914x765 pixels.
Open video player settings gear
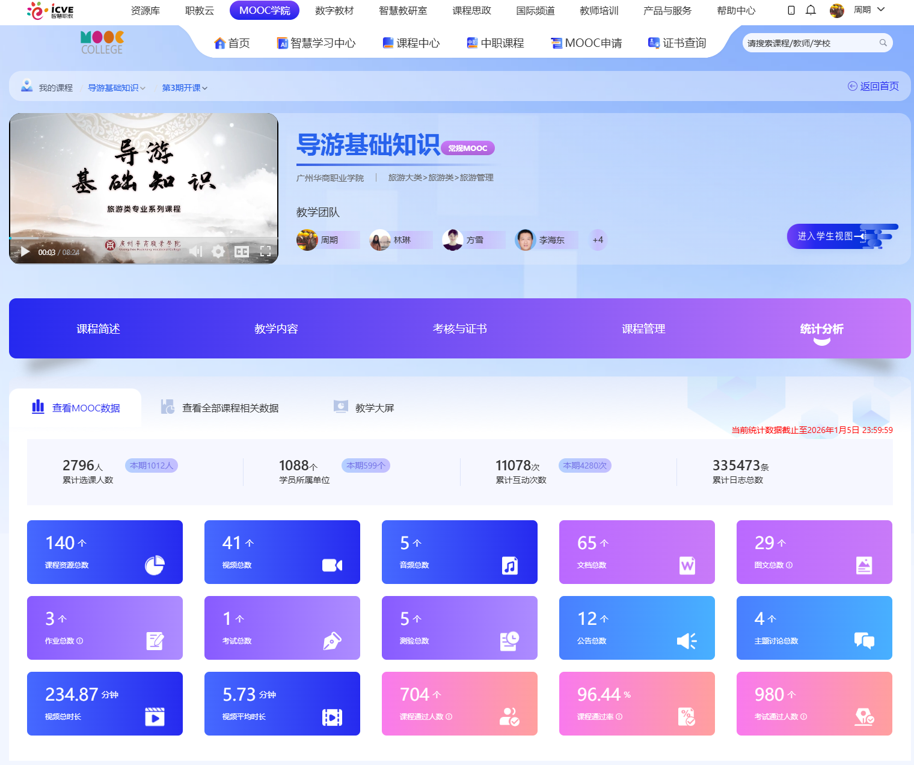pos(218,251)
